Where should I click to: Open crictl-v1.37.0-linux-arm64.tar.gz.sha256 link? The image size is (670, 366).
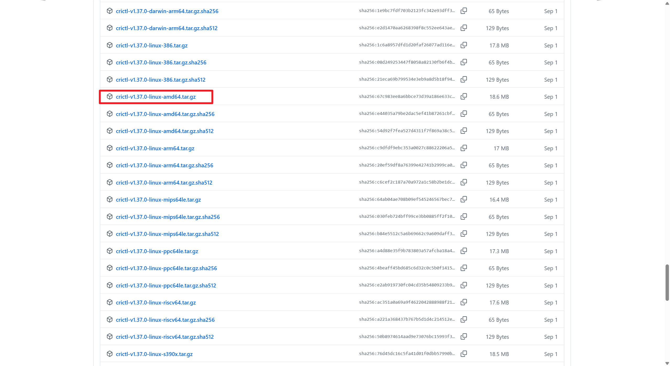(x=164, y=165)
